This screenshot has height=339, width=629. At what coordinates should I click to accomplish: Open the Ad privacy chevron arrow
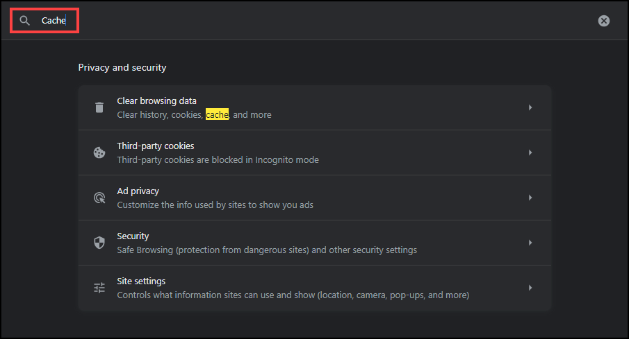click(x=530, y=198)
